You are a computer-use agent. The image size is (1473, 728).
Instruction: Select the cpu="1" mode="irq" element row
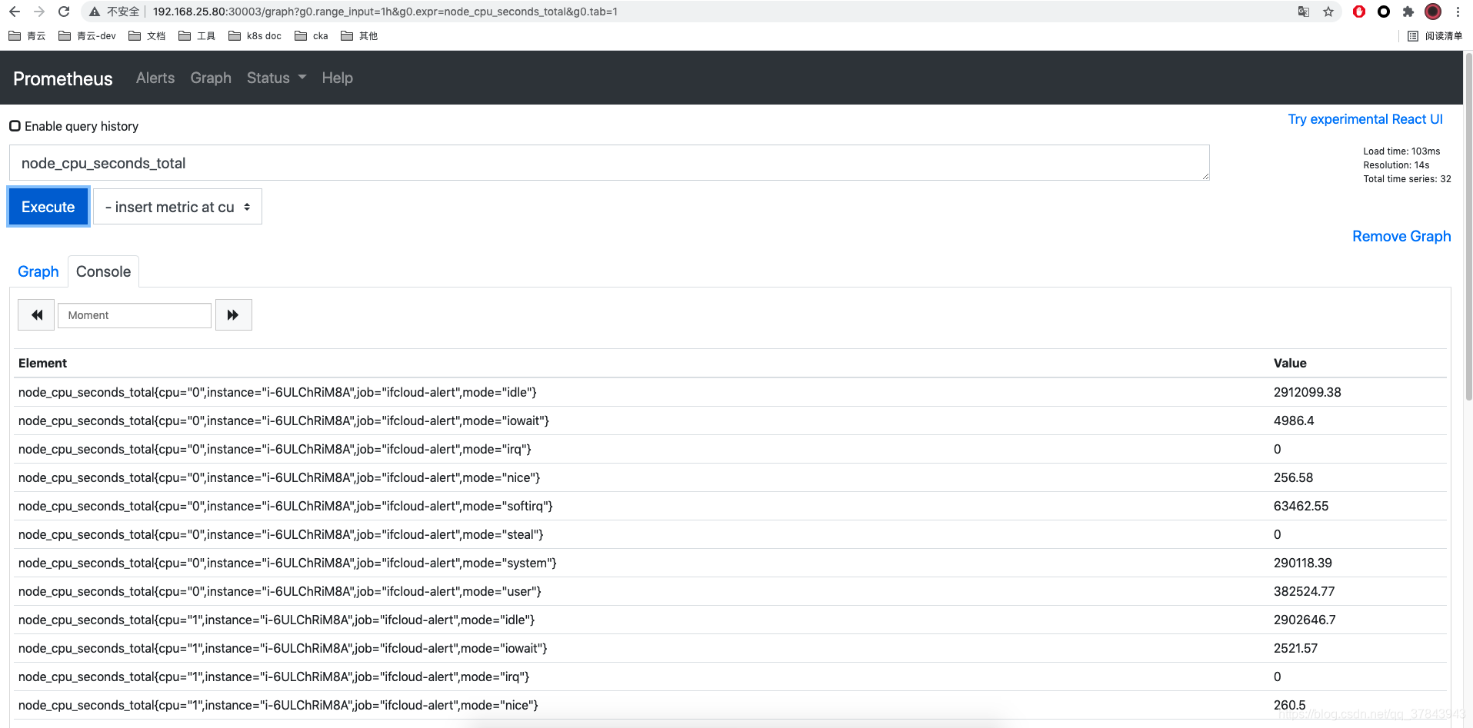(x=730, y=676)
